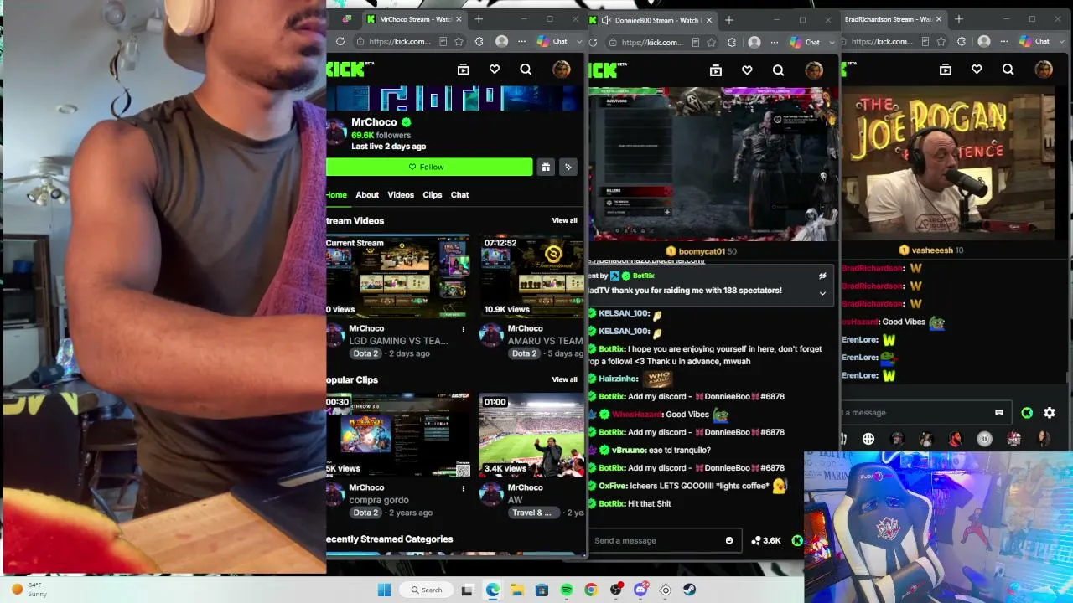This screenshot has width=1073, height=603.
Task: Open Copilot Chat dropdown arrow in BradRichardson window
Action: tap(1060, 42)
